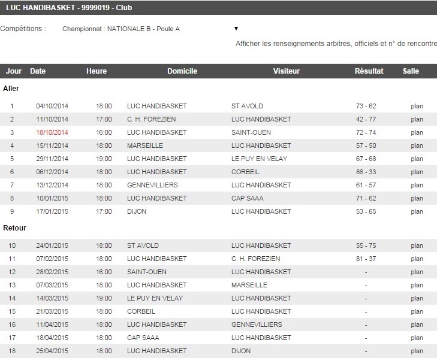Open plan link for day 17 on 18/04/2015
437x358 pixels.
pyautogui.click(x=417, y=338)
